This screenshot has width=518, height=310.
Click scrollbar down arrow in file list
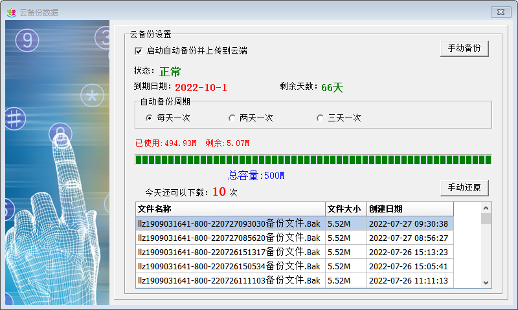point(486,282)
